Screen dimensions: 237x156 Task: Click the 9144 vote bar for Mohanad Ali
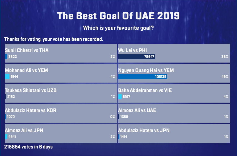pos(7,77)
